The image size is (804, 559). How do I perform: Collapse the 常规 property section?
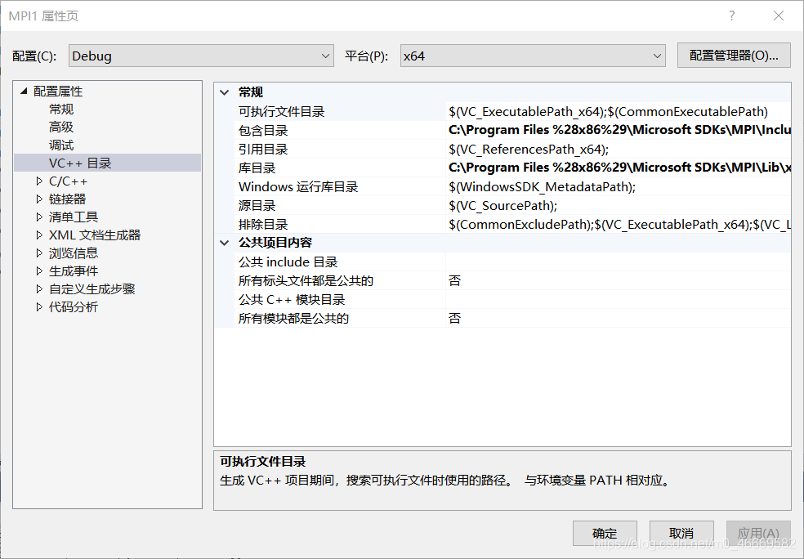click(x=224, y=92)
